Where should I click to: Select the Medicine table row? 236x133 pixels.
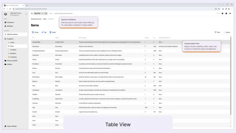(x=130, y=81)
